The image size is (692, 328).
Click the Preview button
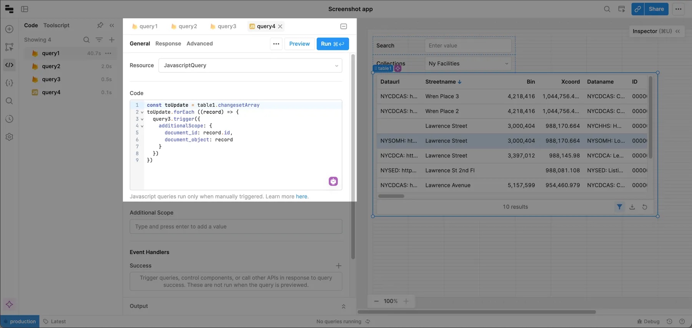(x=299, y=44)
